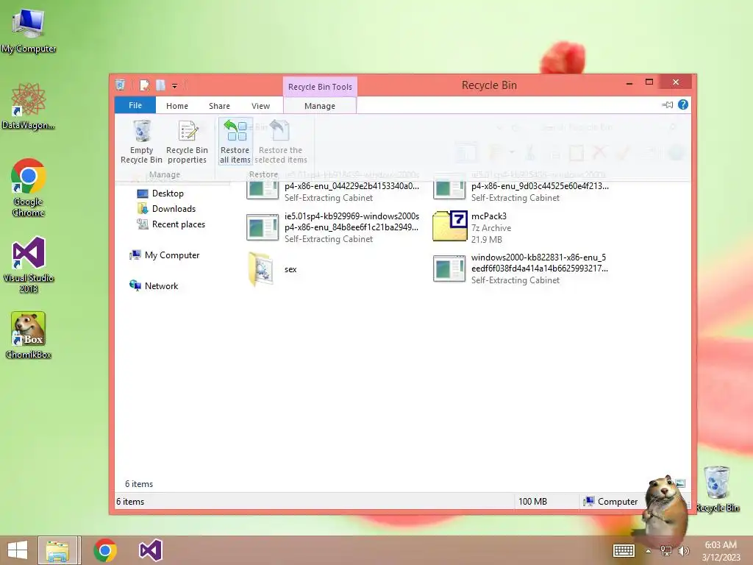The width and height of the screenshot is (753, 565).
Task: Click the Recycle Bin icon in title bar
Action: coord(121,85)
